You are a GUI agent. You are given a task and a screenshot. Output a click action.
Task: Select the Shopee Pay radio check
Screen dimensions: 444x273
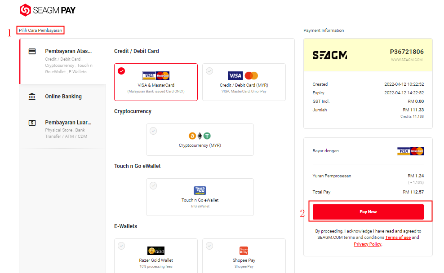[x=209, y=246]
